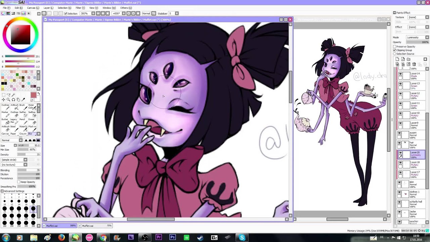The width and height of the screenshot is (430, 242).
Task: Delete the selected layer with trash icon
Action: (414, 64)
